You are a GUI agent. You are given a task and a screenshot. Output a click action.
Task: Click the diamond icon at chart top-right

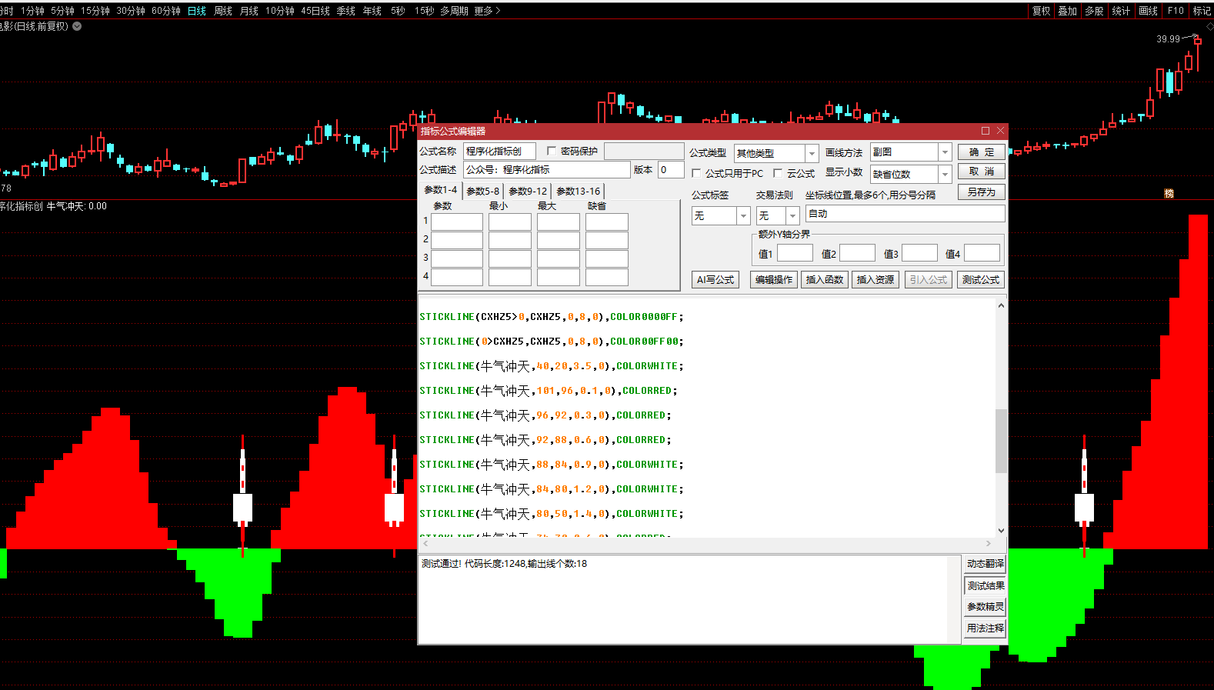[1209, 26]
